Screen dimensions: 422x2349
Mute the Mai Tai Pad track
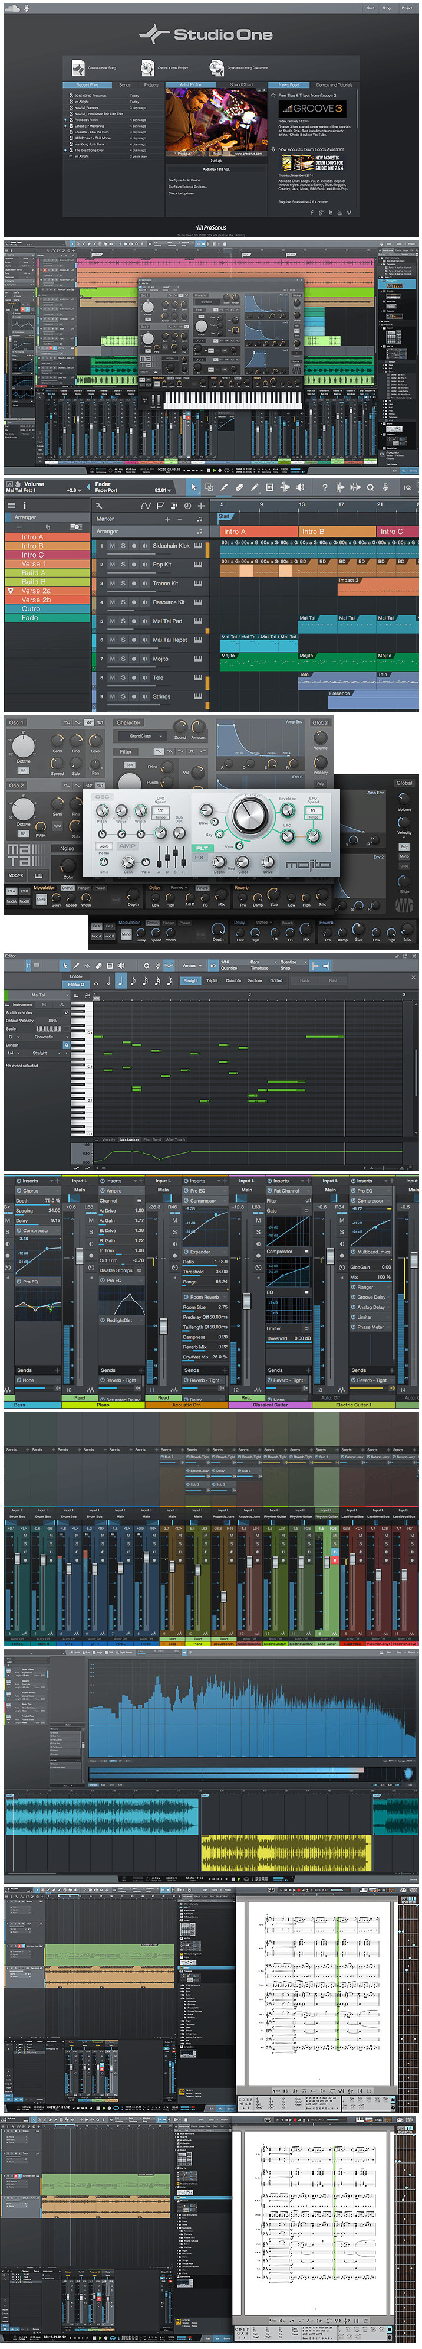113,622
